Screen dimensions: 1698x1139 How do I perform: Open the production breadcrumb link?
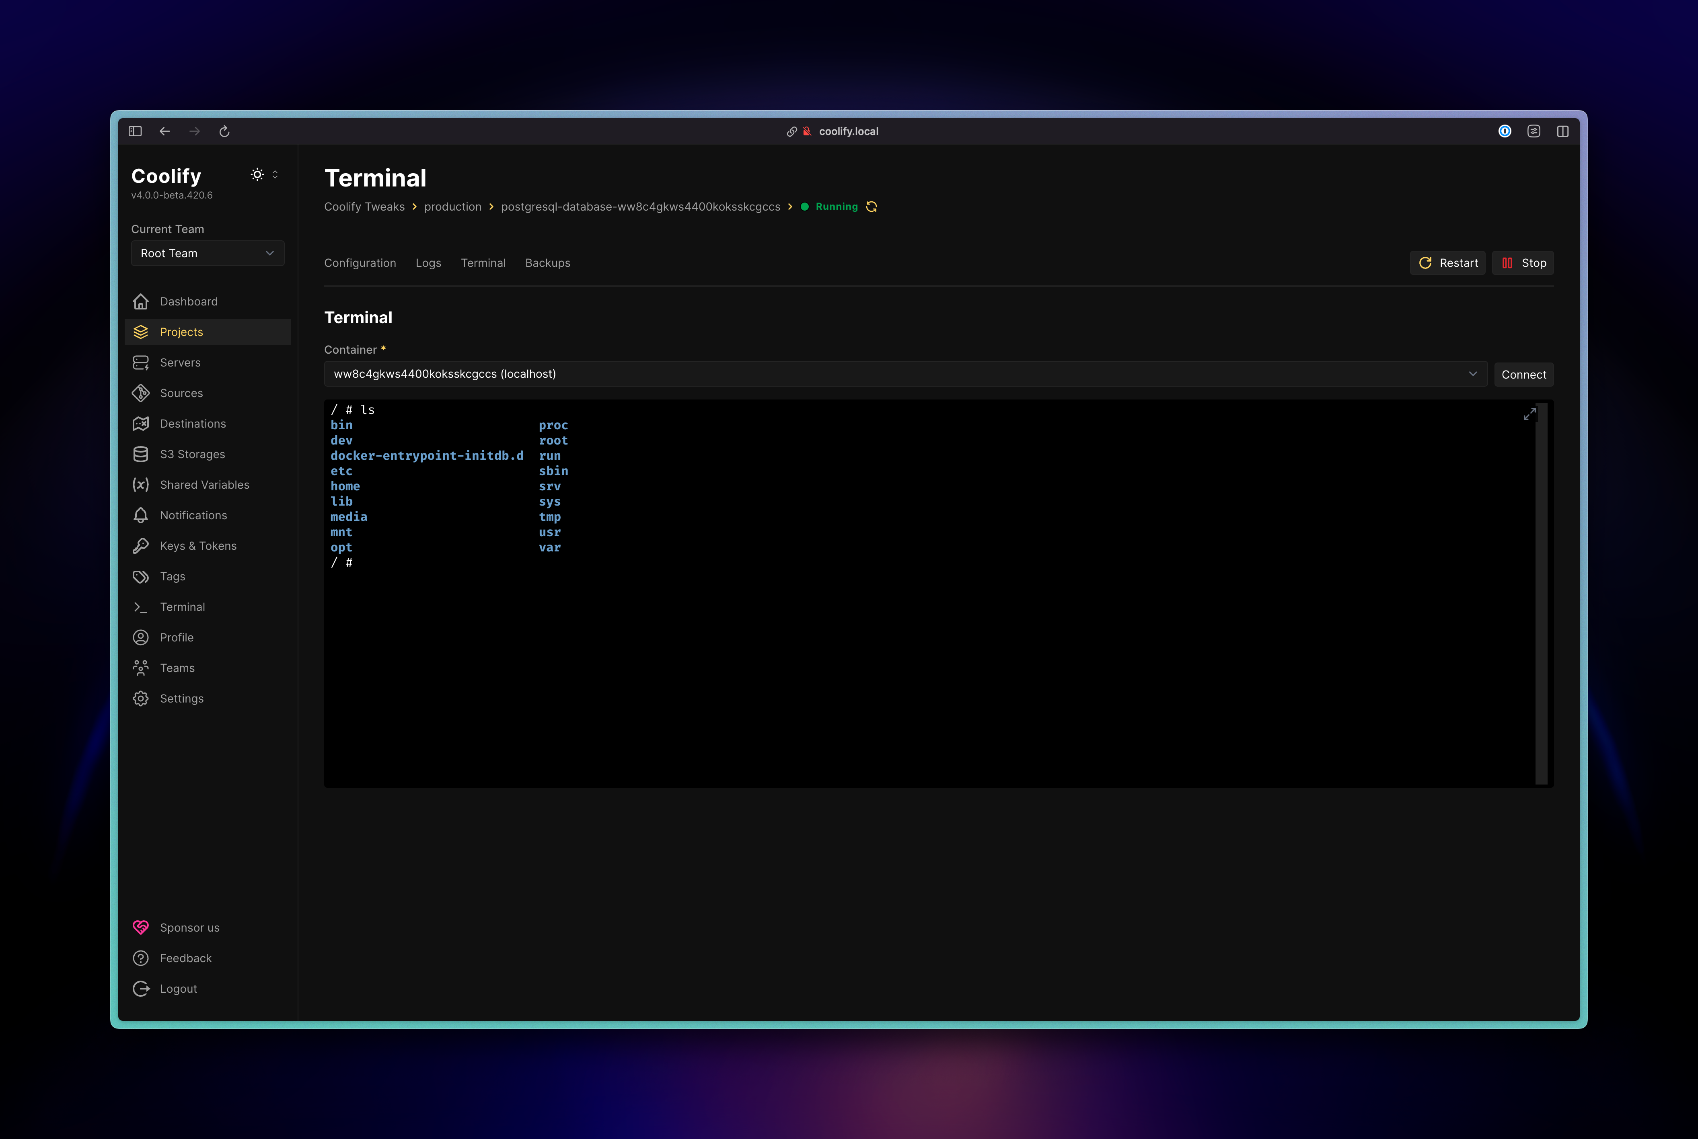(x=452, y=206)
